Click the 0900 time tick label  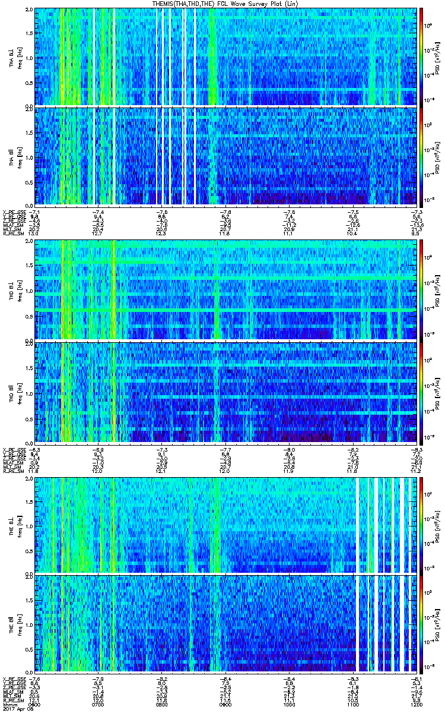225,704
